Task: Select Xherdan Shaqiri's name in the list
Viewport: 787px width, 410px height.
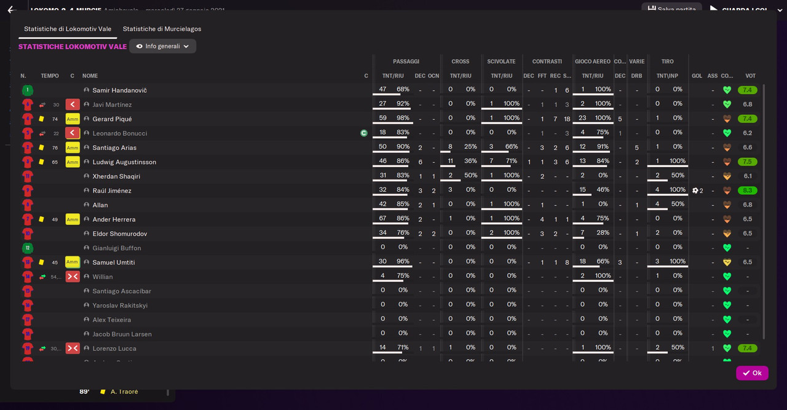Action: (116, 176)
